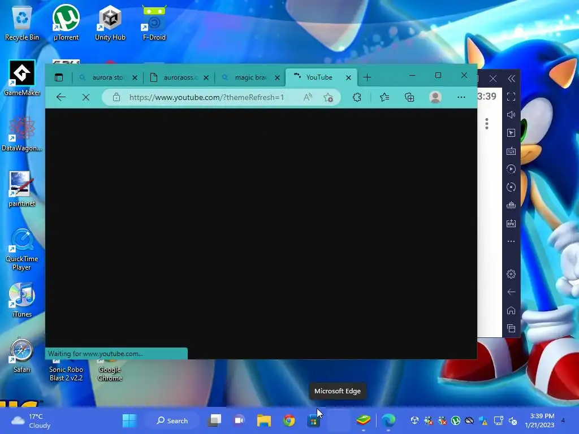
Task: Switch to the 'magic bra' tab
Action: tap(250, 77)
